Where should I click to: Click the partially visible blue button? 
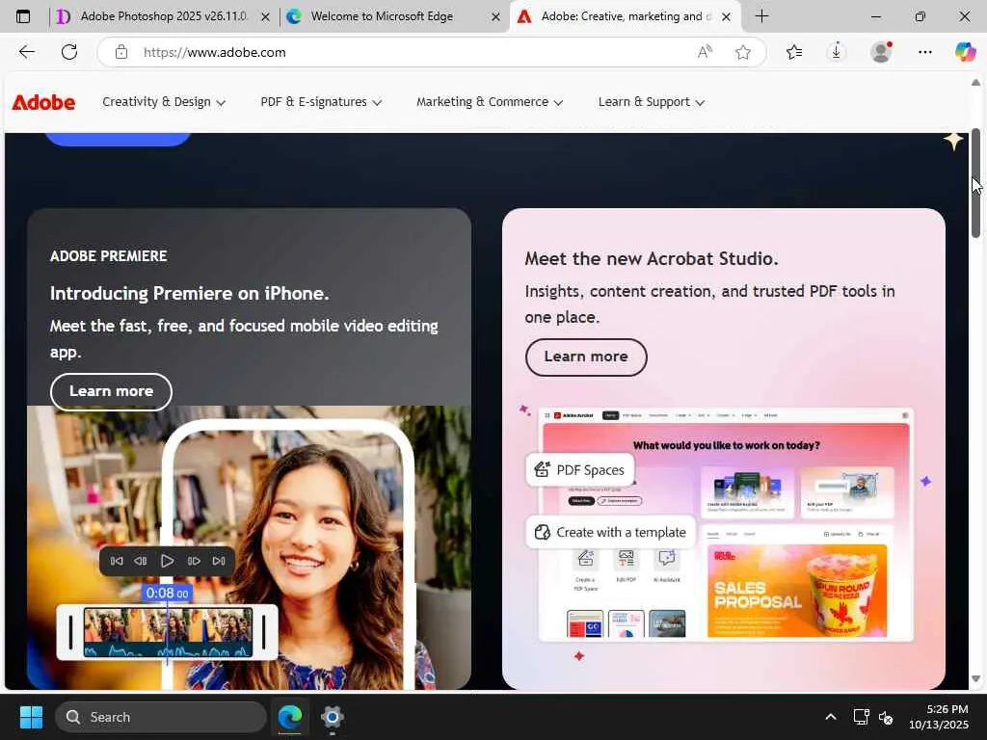(x=118, y=139)
